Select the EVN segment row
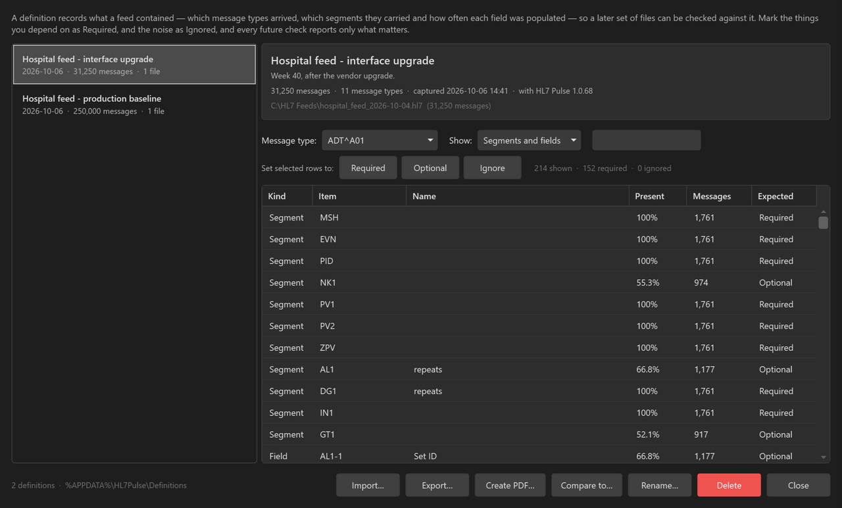Screen dimensions: 842x508 pyautogui.click(x=539, y=239)
